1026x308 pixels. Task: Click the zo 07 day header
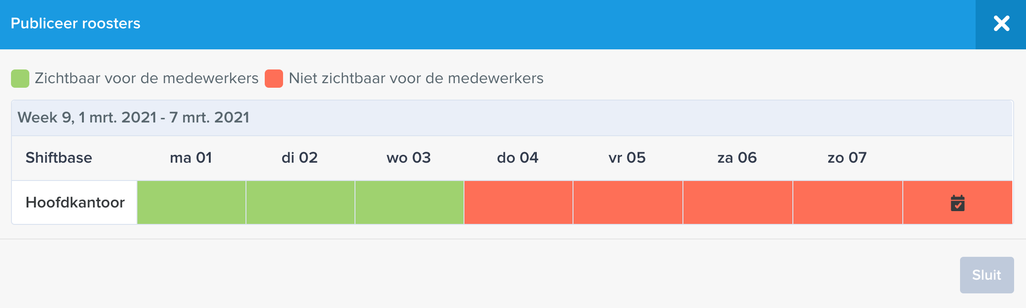point(847,158)
